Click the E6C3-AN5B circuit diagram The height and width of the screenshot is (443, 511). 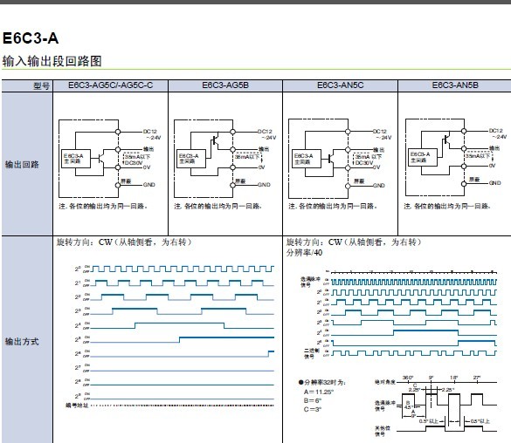[456, 158]
